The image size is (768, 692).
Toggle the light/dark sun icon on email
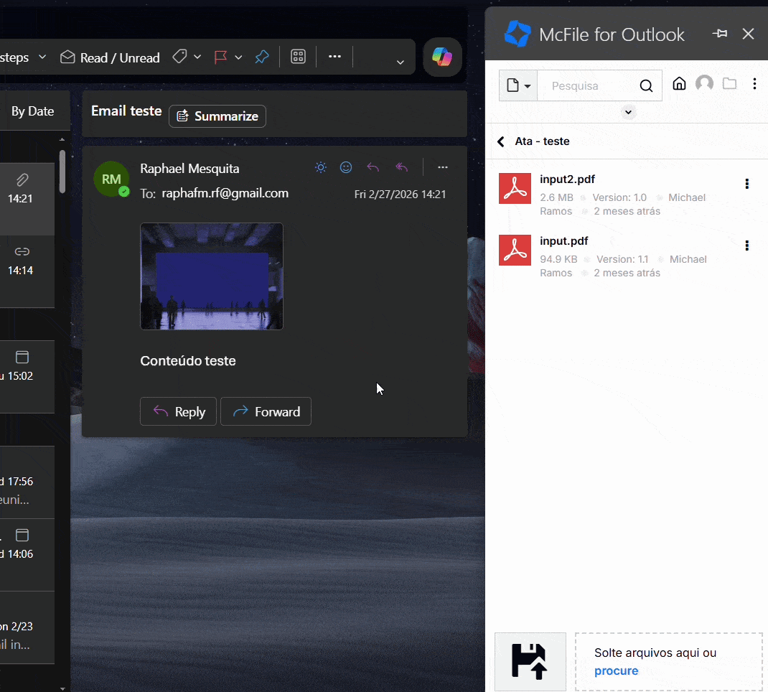tap(321, 167)
